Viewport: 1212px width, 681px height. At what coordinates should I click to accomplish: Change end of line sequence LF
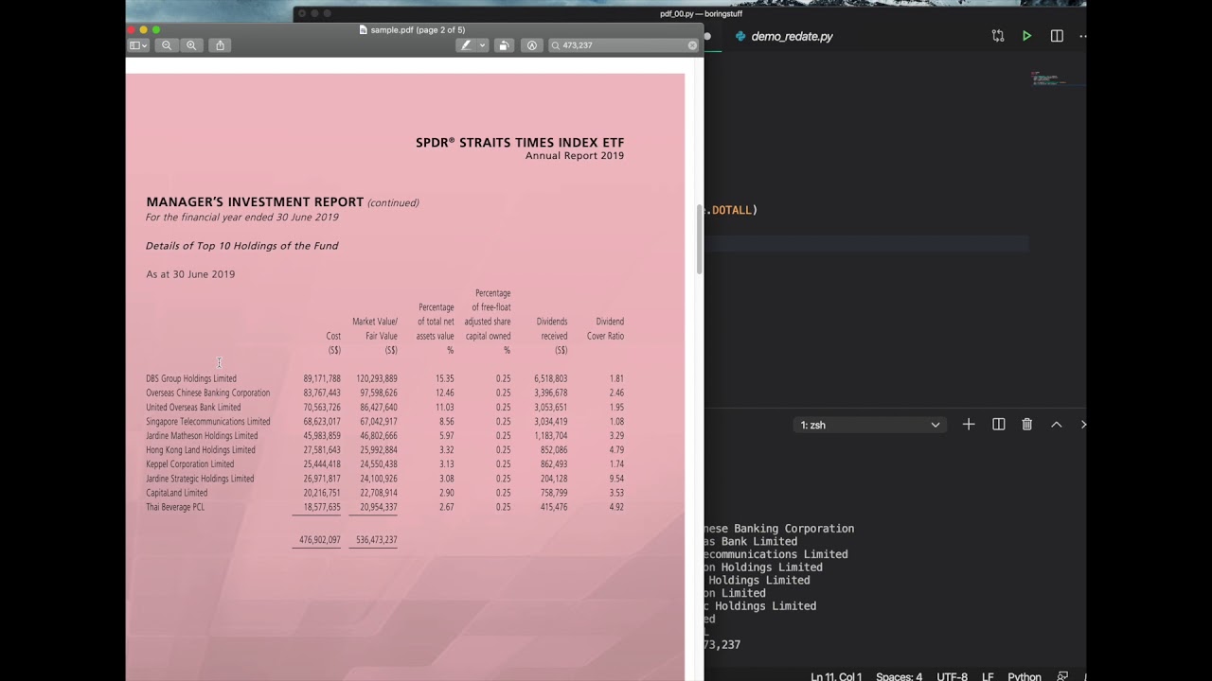[988, 676]
